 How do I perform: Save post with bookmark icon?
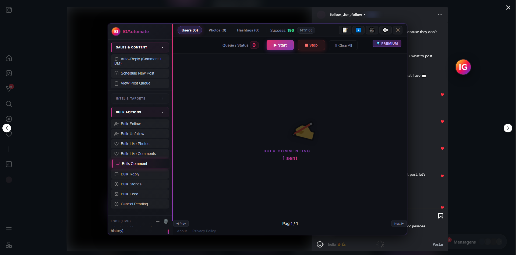pyautogui.click(x=441, y=216)
